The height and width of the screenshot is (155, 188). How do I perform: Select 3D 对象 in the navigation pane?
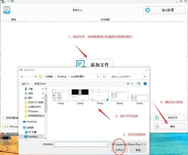(x=31, y=132)
